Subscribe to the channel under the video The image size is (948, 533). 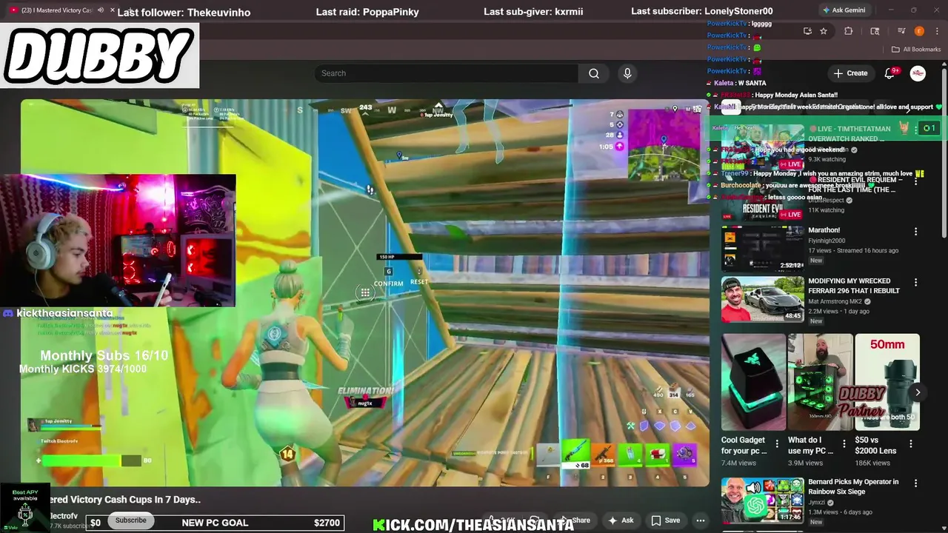131,520
